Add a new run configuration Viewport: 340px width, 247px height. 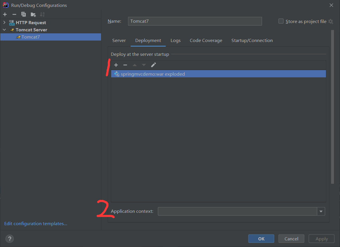tap(5, 14)
